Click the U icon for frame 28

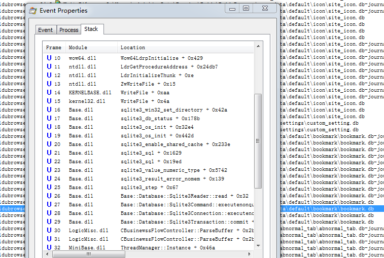tap(49, 213)
